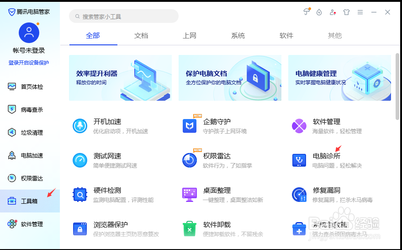Switch to the 文档 tab
This screenshot has height=250, width=402.
[x=141, y=35]
